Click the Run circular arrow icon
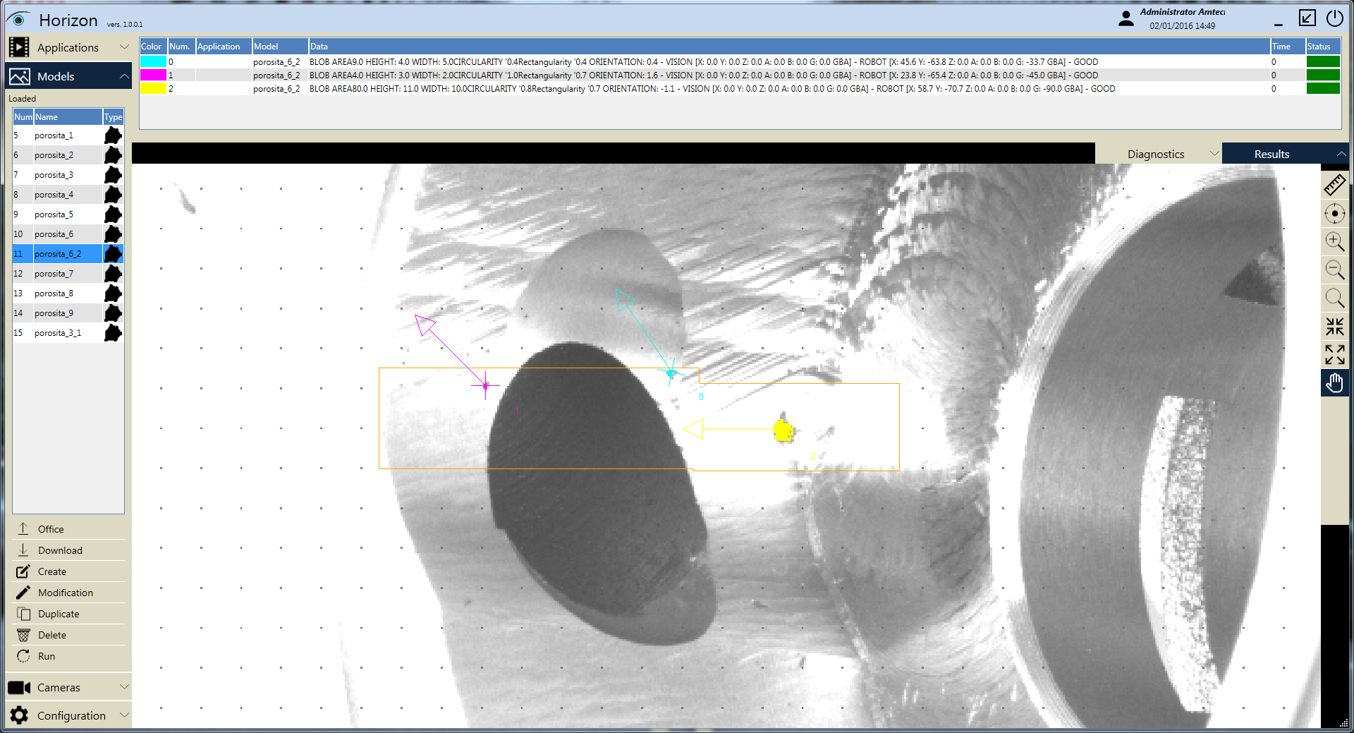 (x=23, y=655)
